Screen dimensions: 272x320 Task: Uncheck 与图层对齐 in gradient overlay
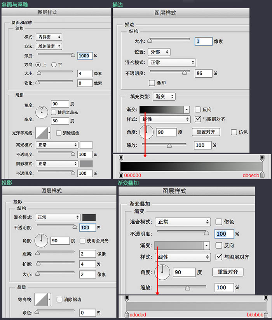[x=219, y=257]
